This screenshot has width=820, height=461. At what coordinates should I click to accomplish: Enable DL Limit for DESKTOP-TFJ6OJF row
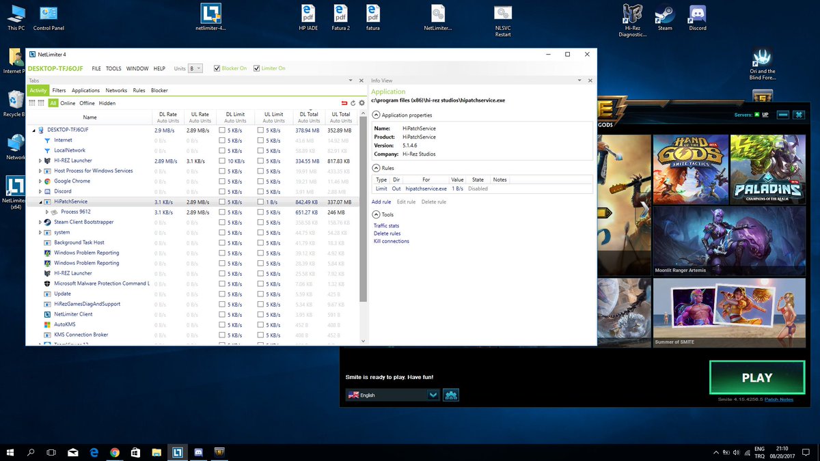pyautogui.click(x=222, y=130)
